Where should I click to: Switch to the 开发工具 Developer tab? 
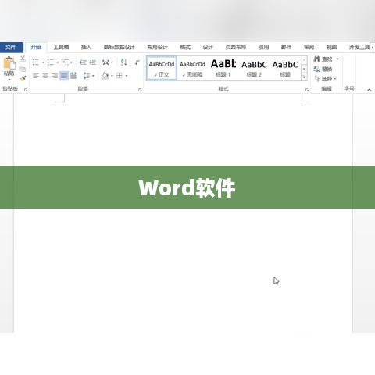(359, 47)
